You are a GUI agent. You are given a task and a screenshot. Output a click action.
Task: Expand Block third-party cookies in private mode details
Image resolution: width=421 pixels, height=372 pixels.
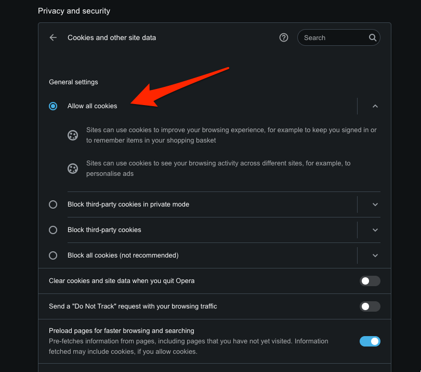pos(375,204)
